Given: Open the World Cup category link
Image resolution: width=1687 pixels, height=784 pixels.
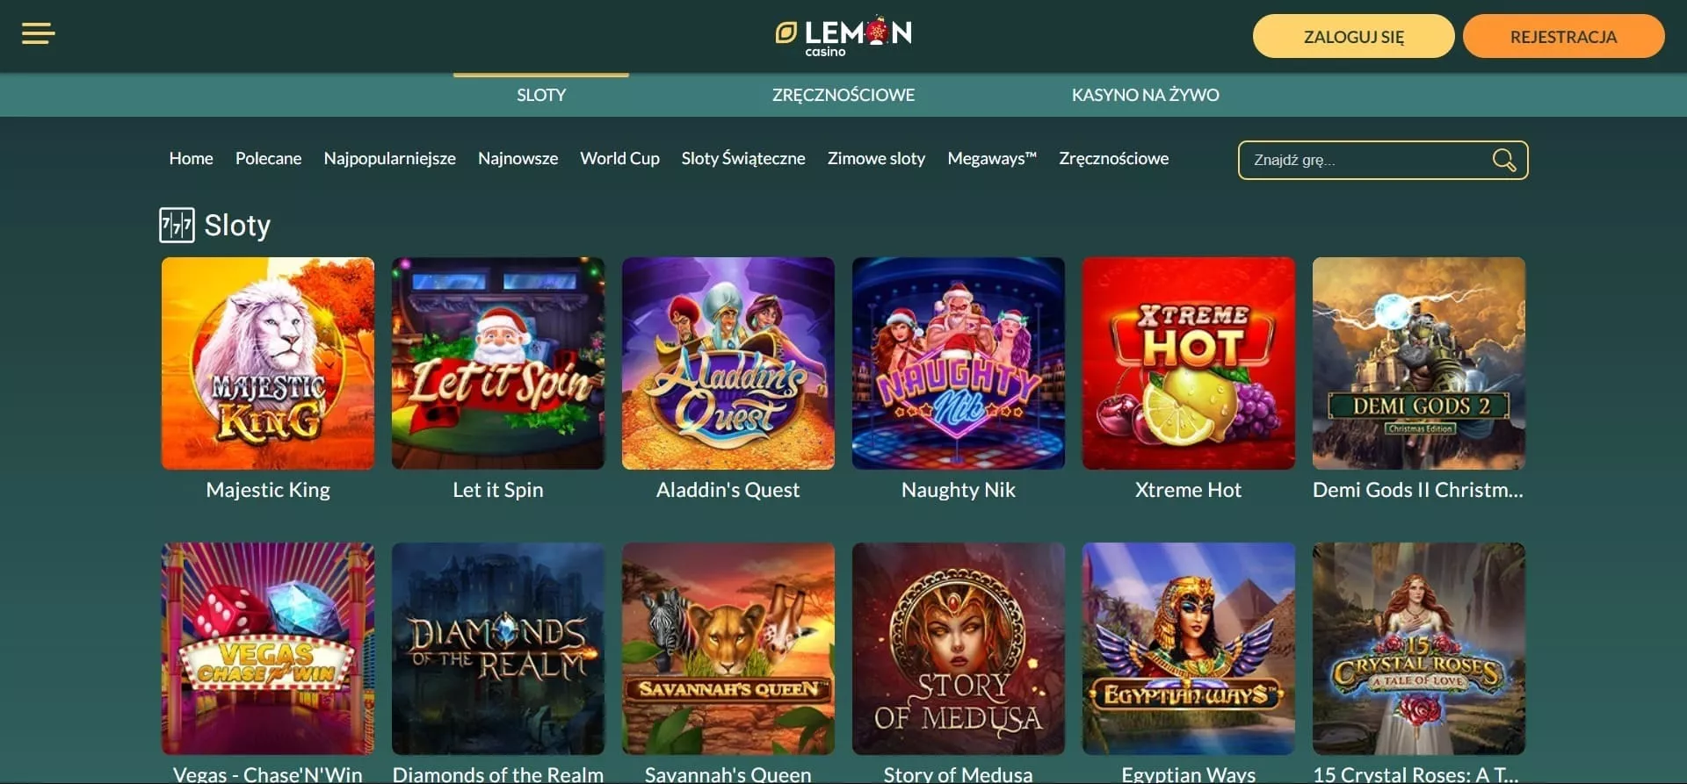Looking at the screenshot, I should (619, 159).
